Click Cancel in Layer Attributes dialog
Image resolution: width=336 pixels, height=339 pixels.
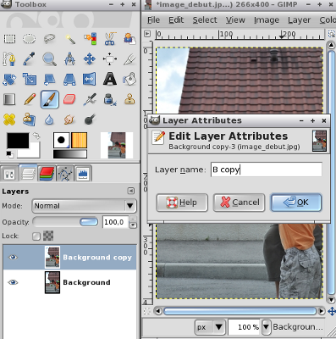(x=239, y=203)
